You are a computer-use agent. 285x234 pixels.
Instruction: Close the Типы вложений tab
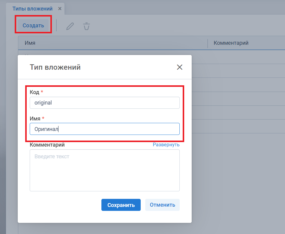pos(60,8)
